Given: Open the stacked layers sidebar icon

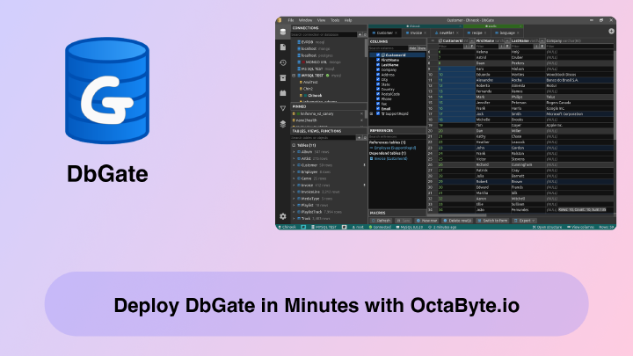Looking at the screenshot, I should tap(283, 124).
